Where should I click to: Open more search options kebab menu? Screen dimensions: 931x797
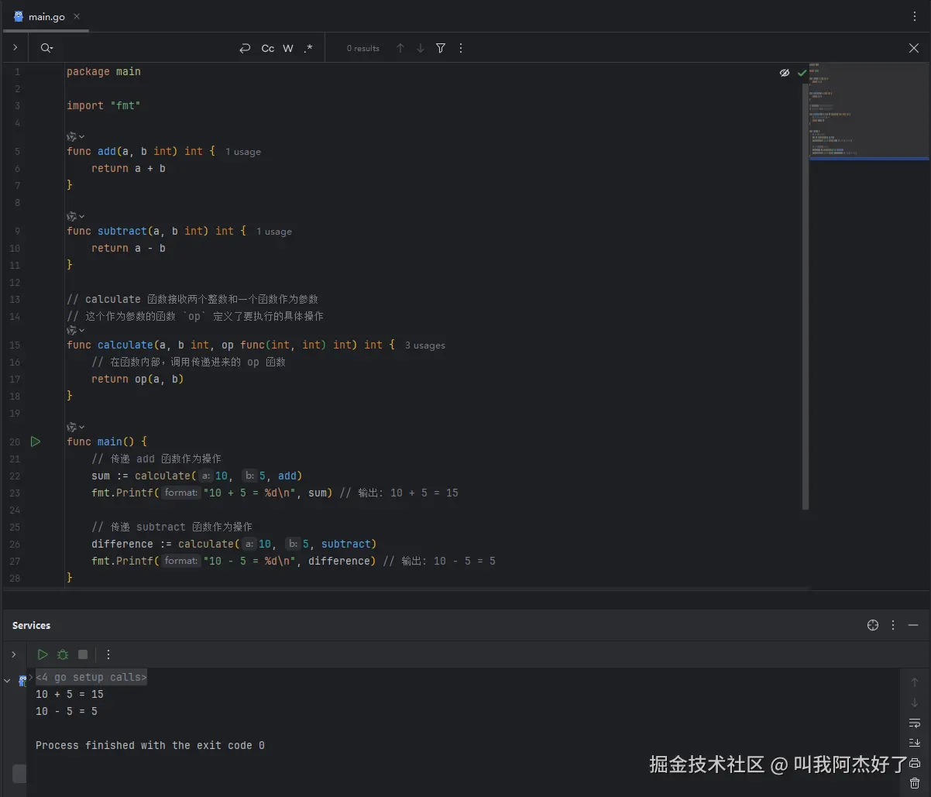[x=461, y=48]
